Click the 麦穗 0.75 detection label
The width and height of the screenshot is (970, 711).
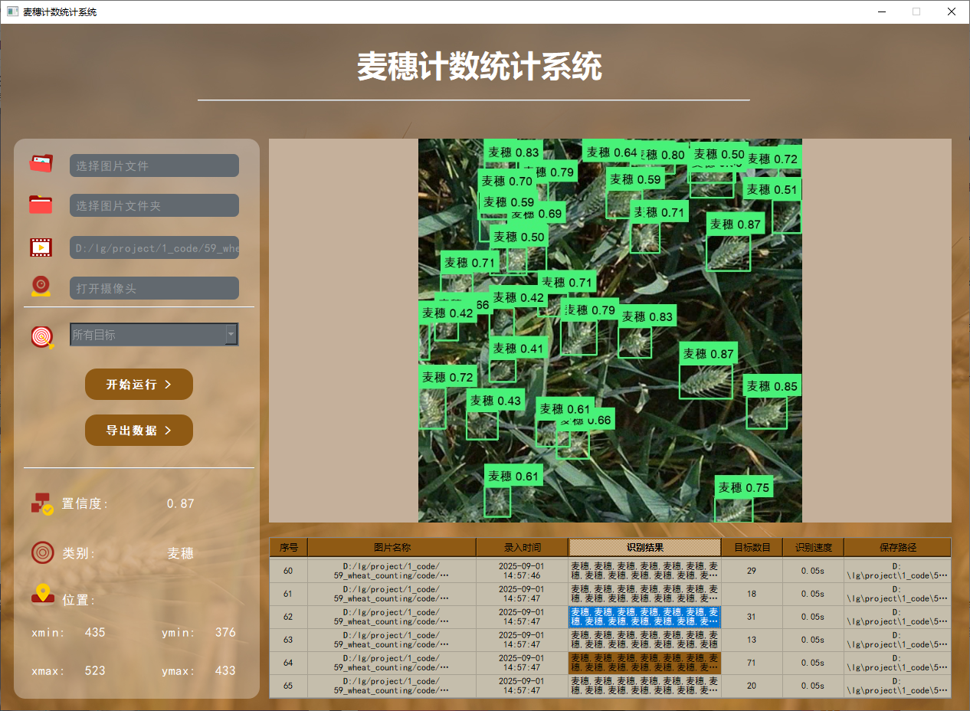tap(743, 487)
